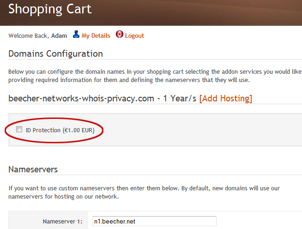
Task: Click the Logout link
Action: coord(134,36)
